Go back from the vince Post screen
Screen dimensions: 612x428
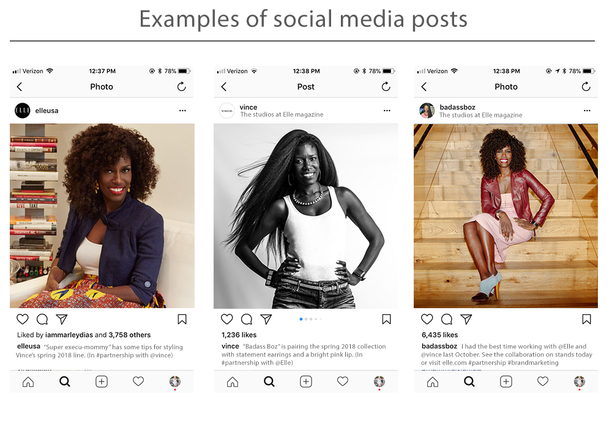coord(223,87)
